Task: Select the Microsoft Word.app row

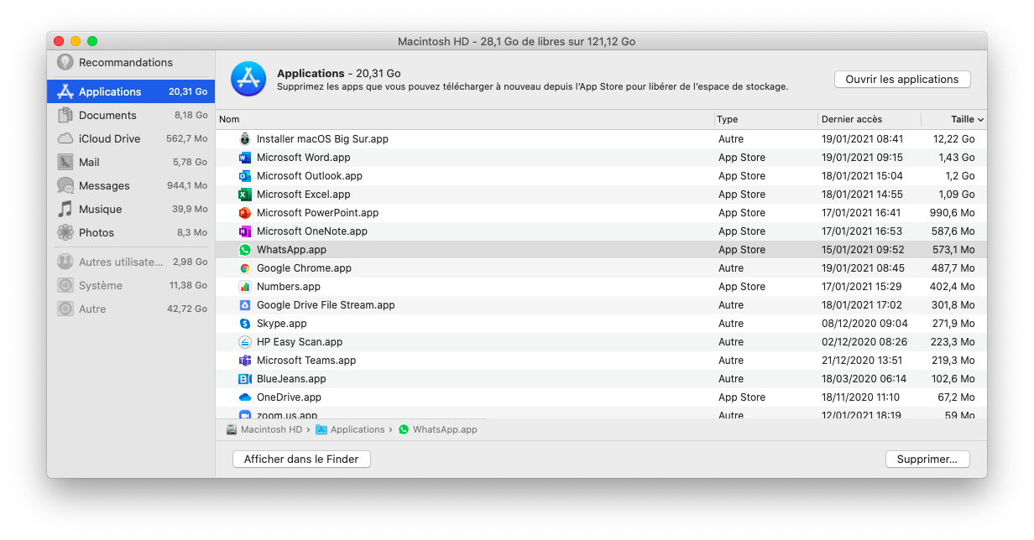Action: [x=601, y=158]
